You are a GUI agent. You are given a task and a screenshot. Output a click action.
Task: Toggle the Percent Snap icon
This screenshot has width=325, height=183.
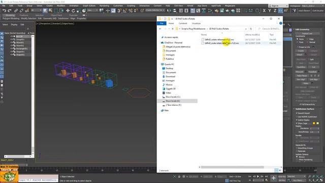[131, 10]
